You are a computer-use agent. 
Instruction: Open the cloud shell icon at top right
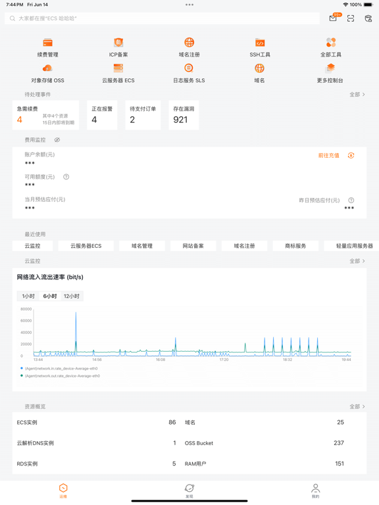[x=368, y=18]
